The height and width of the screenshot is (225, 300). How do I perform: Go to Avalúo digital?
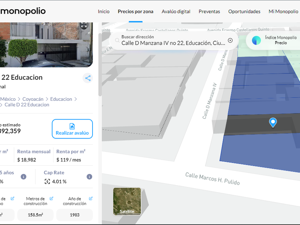[176, 11]
